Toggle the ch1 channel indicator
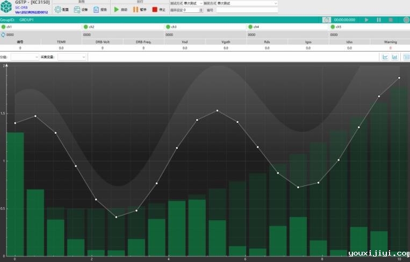Screen dimensions: 410x262 (x=4, y=27)
